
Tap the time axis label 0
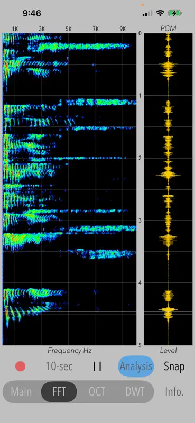pyautogui.click(x=140, y=33)
